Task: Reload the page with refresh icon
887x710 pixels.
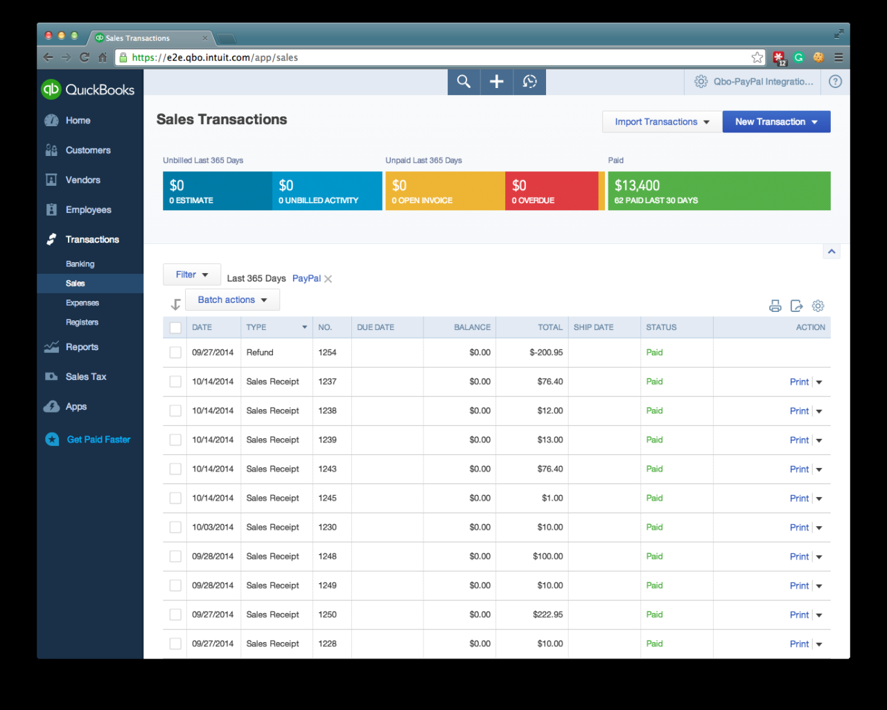Action: [85, 58]
